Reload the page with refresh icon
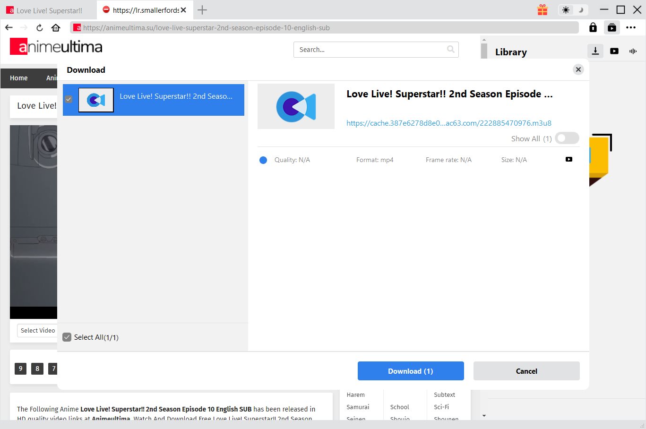The height and width of the screenshot is (429, 646). [x=40, y=28]
